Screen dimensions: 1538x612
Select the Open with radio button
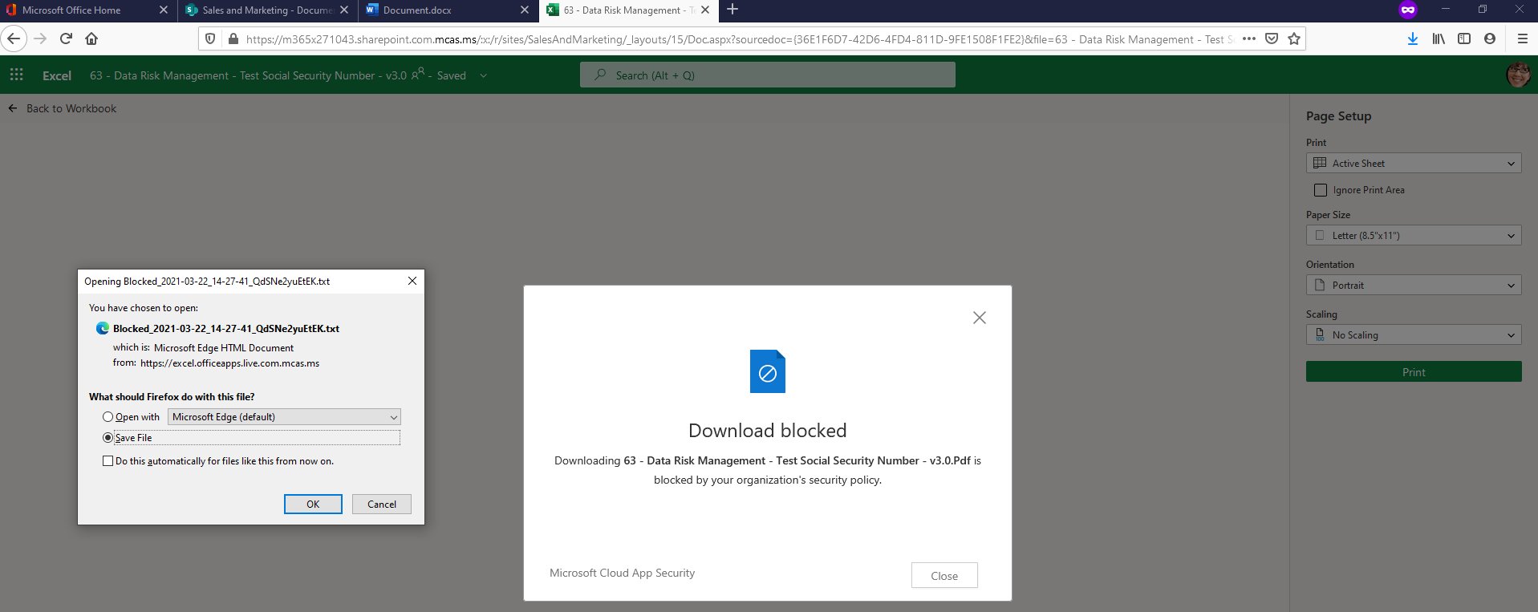click(108, 417)
